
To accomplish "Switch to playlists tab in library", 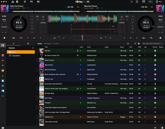I will 13,43.
